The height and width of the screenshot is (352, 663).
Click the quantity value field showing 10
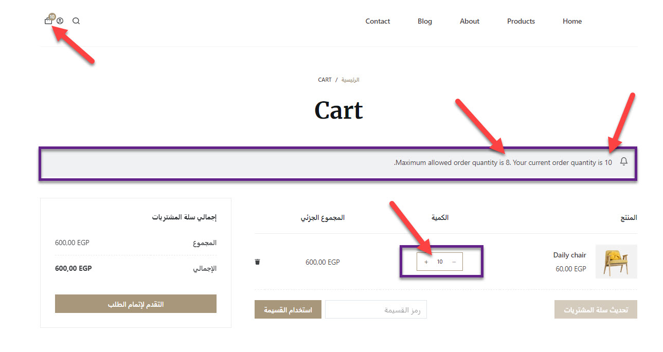pos(440,262)
